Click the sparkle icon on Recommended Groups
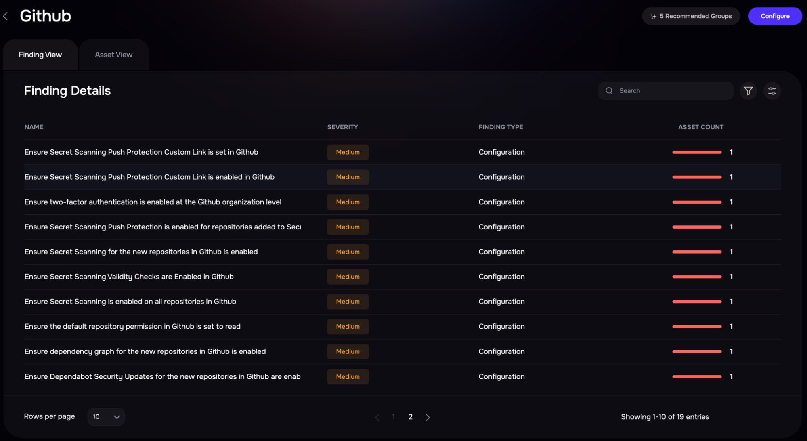Image resolution: width=807 pixels, height=441 pixels. tap(654, 16)
